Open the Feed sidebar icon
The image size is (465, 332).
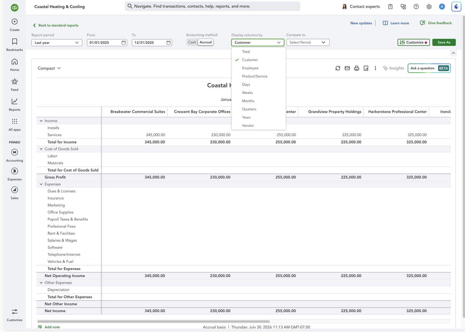[x=15, y=82]
